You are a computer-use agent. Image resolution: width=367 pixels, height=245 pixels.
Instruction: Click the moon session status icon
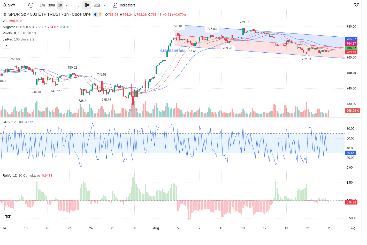coord(95,14)
